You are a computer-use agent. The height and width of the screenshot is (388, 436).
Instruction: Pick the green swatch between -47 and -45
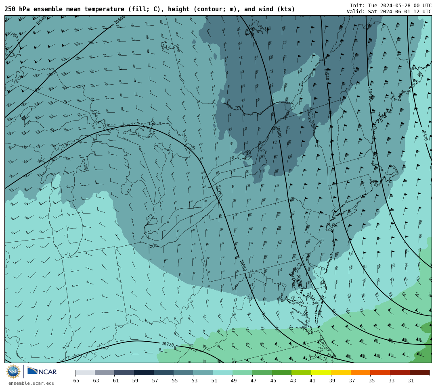pos(262,373)
